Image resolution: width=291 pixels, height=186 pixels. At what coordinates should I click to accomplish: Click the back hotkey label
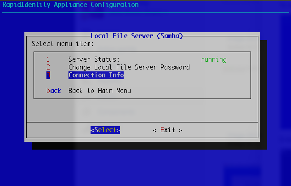54,91
